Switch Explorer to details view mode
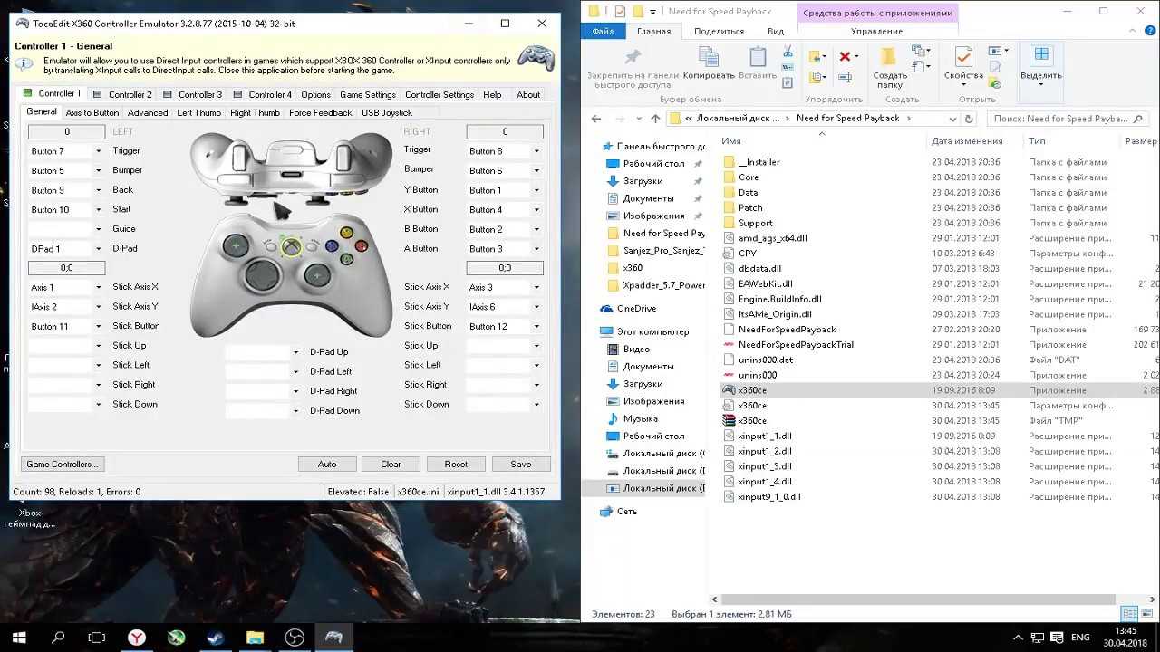The width and height of the screenshot is (1160, 652). (x=1129, y=614)
